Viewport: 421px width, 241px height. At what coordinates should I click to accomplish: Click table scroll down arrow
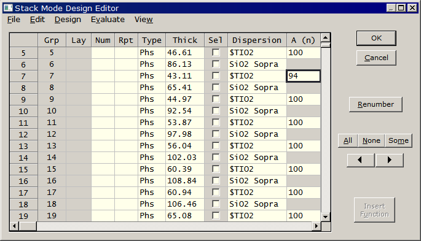(x=325, y=217)
